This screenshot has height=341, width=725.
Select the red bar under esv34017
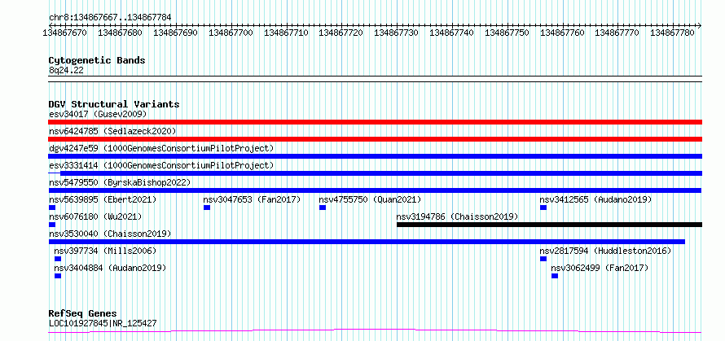point(375,122)
